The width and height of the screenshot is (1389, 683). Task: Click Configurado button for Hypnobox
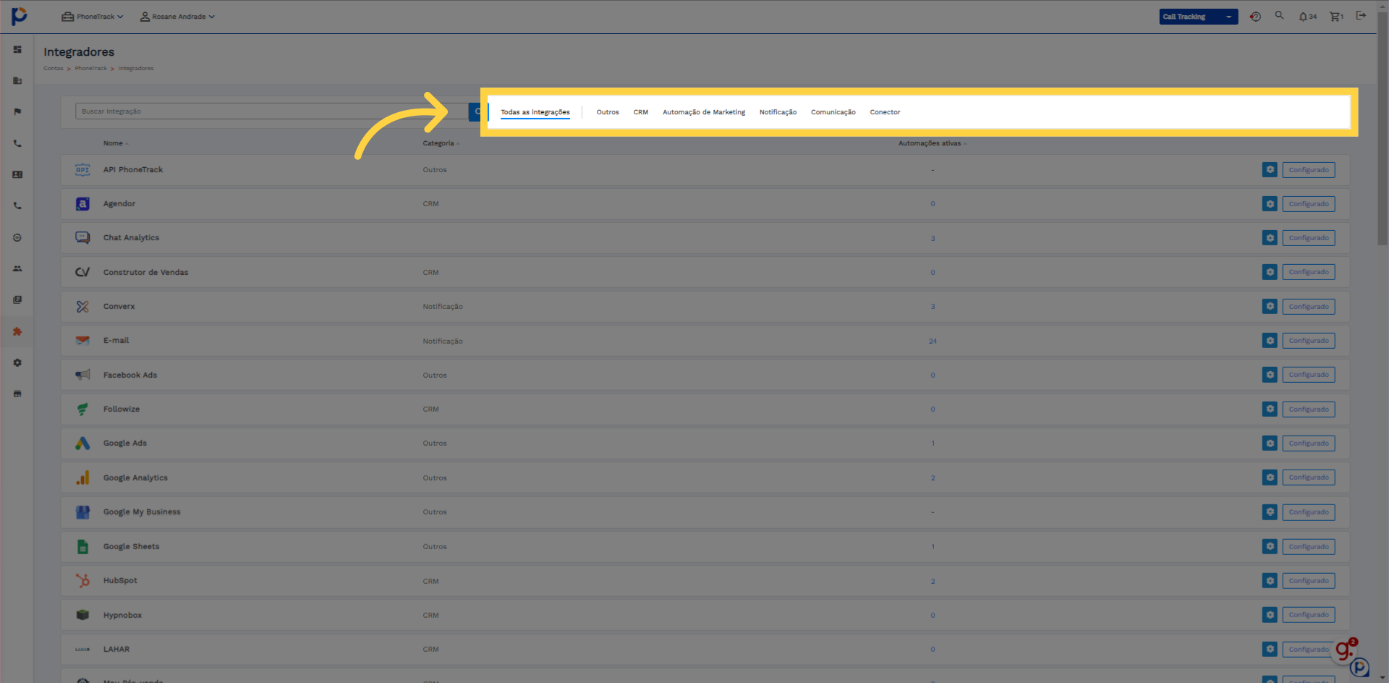pos(1309,615)
